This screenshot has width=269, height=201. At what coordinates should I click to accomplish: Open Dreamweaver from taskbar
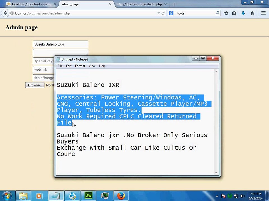point(88,196)
